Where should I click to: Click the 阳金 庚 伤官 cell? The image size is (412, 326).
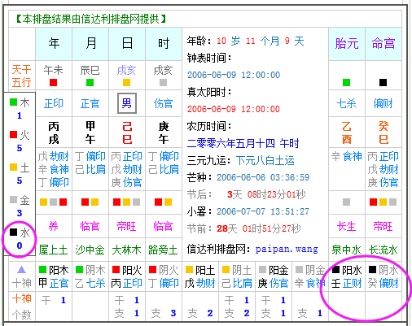click(274, 276)
